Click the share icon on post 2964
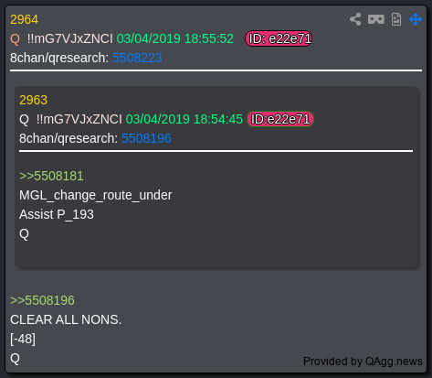Image resolution: width=432 pixels, height=378 pixels. click(x=355, y=19)
